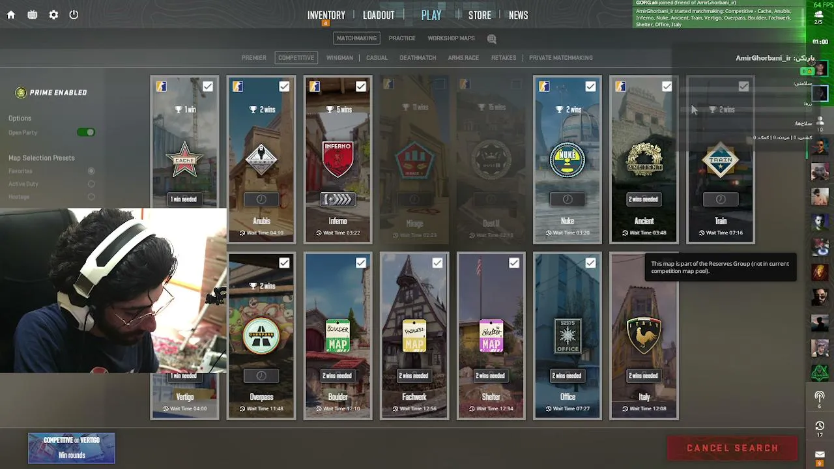The height and width of the screenshot is (469, 834).
Task: Open the TV icon beside the home icon
Action: (33, 15)
